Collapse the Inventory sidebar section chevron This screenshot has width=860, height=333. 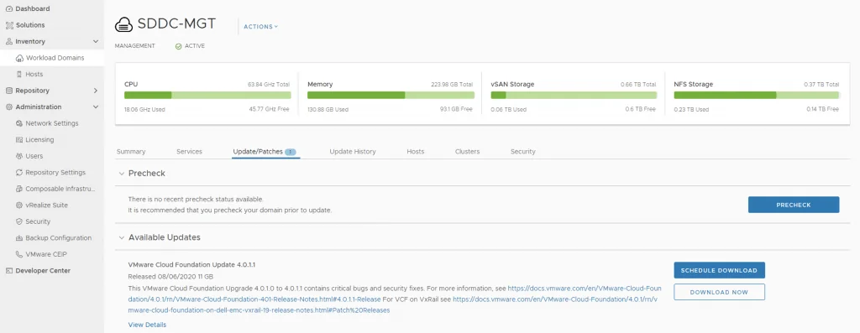click(96, 42)
